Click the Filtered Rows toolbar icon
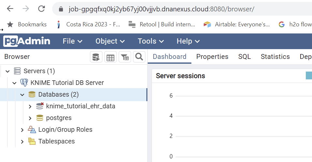The width and height of the screenshot is (312, 162). pyautogui.click(x=125, y=57)
